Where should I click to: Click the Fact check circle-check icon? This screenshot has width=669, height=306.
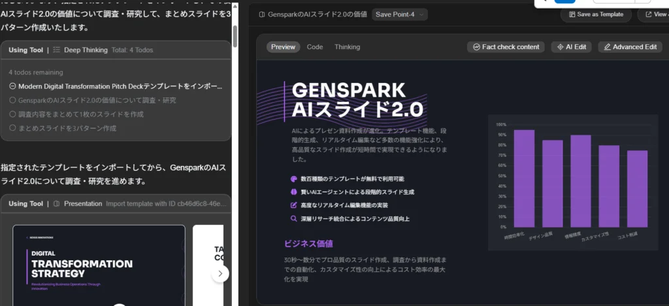(476, 47)
